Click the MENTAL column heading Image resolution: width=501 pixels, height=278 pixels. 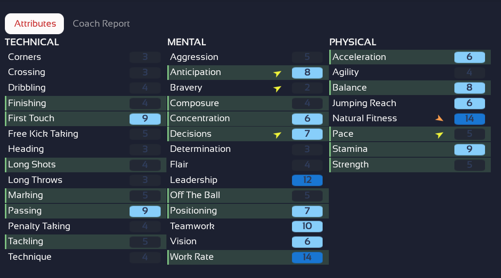tap(187, 42)
